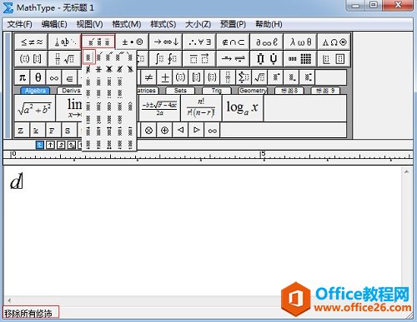Apply the triple prime embellishment

click(x=120, y=57)
